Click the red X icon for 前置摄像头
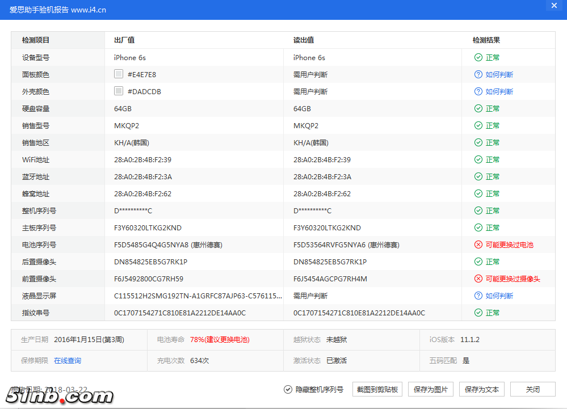The width and height of the screenshot is (567, 409). pyautogui.click(x=478, y=279)
